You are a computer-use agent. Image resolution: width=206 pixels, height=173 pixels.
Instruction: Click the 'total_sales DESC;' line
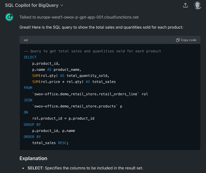[x=50, y=143]
